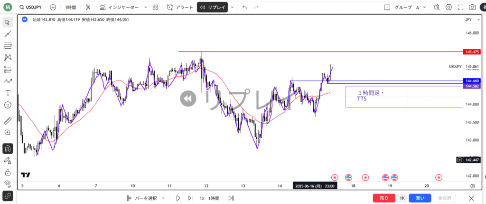Image resolution: width=486 pixels, height=204 pixels.
Task: Select the 1時間足・TTS text note
Action: pyautogui.click(x=371, y=96)
